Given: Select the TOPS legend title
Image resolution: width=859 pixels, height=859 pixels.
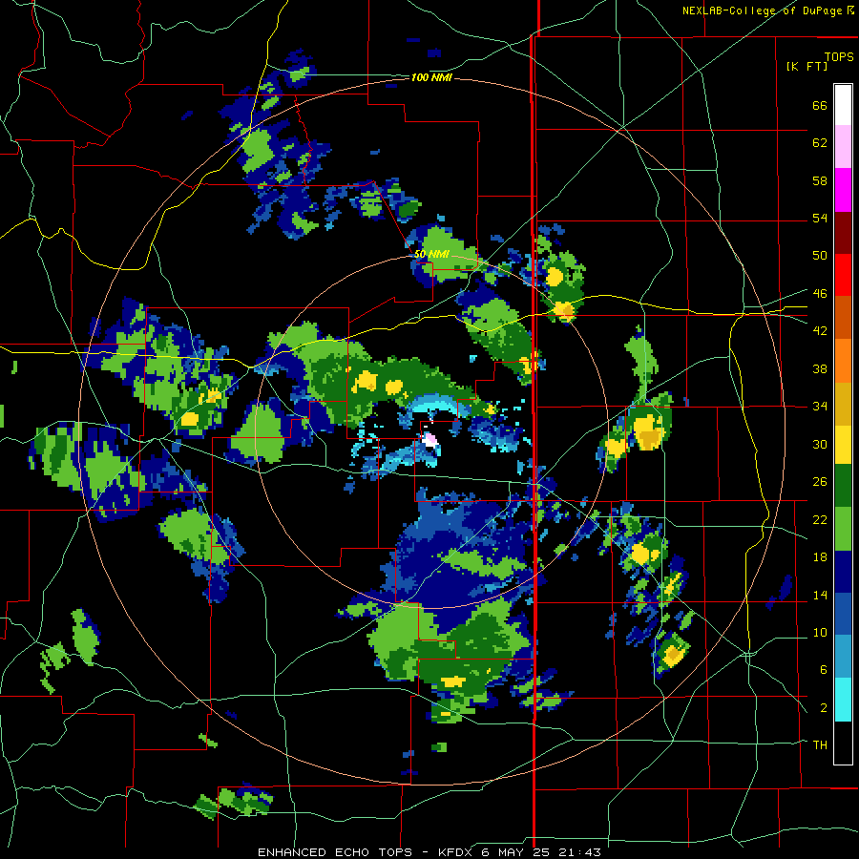Looking at the screenshot, I should point(839,56).
